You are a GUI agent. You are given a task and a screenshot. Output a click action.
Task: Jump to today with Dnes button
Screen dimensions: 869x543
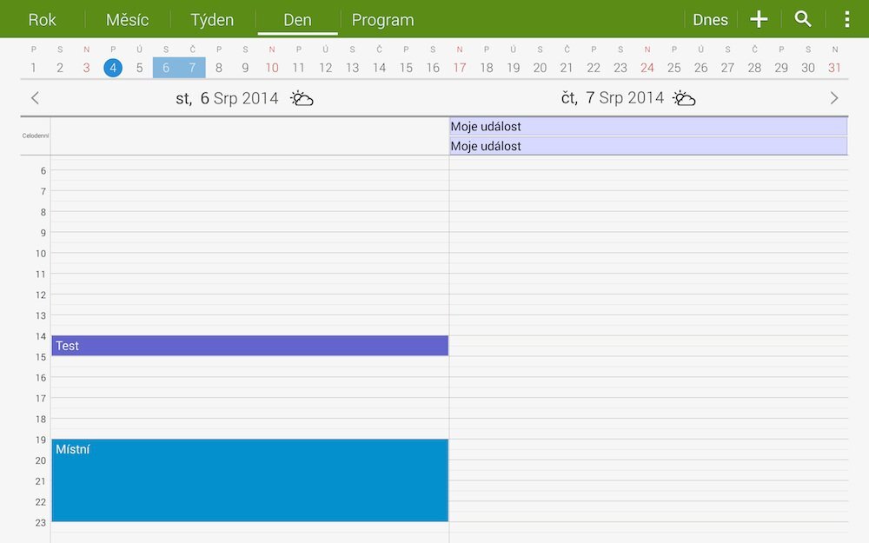click(710, 20)
